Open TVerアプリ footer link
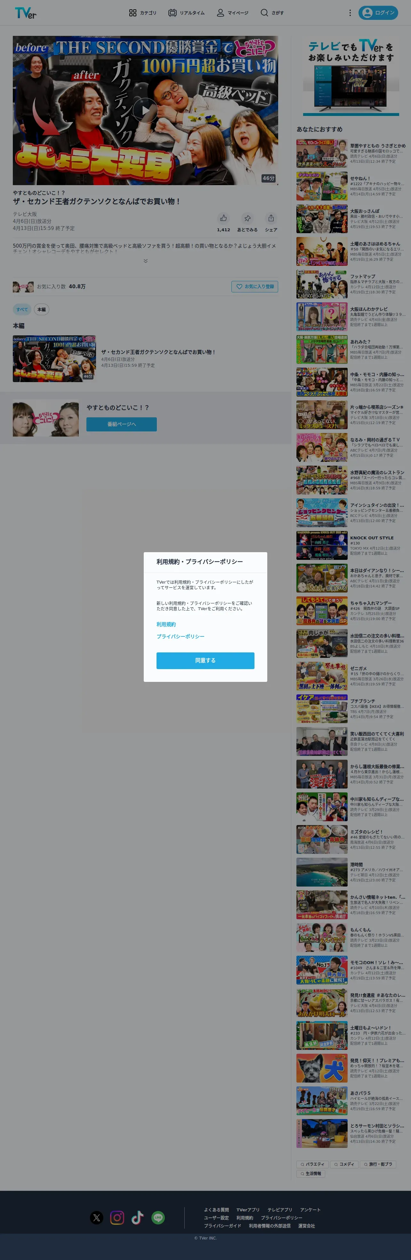The height and width of the screenshot is (1260, 411). coord(248,1210)
